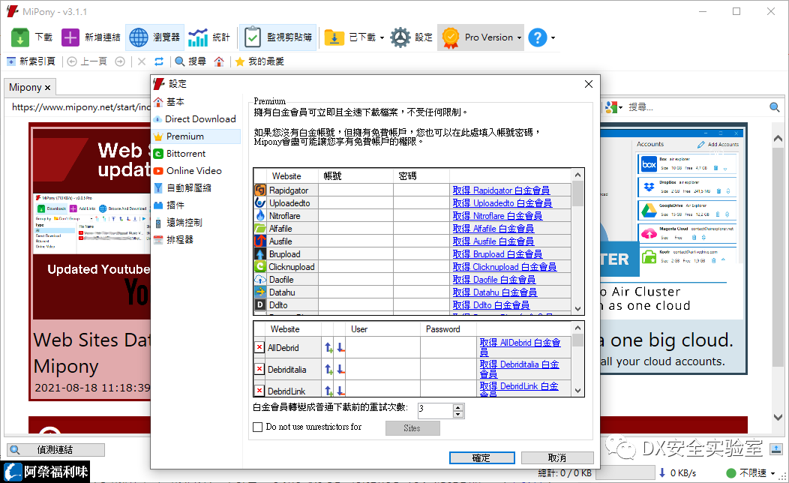The width and height of the screenshot is (789, 483).
Task: Click the Rapidgator site icon
Action: pyautogui.click(x=260, y=190)
